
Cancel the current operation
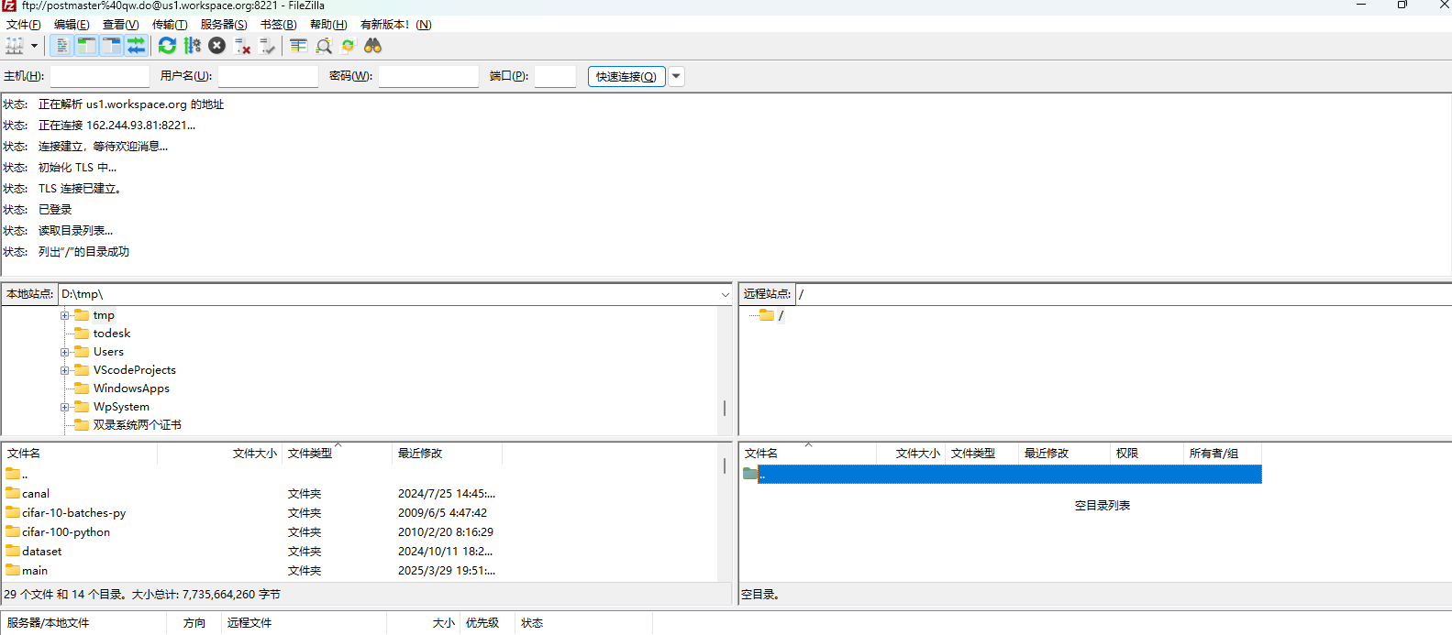pos(216,46)
